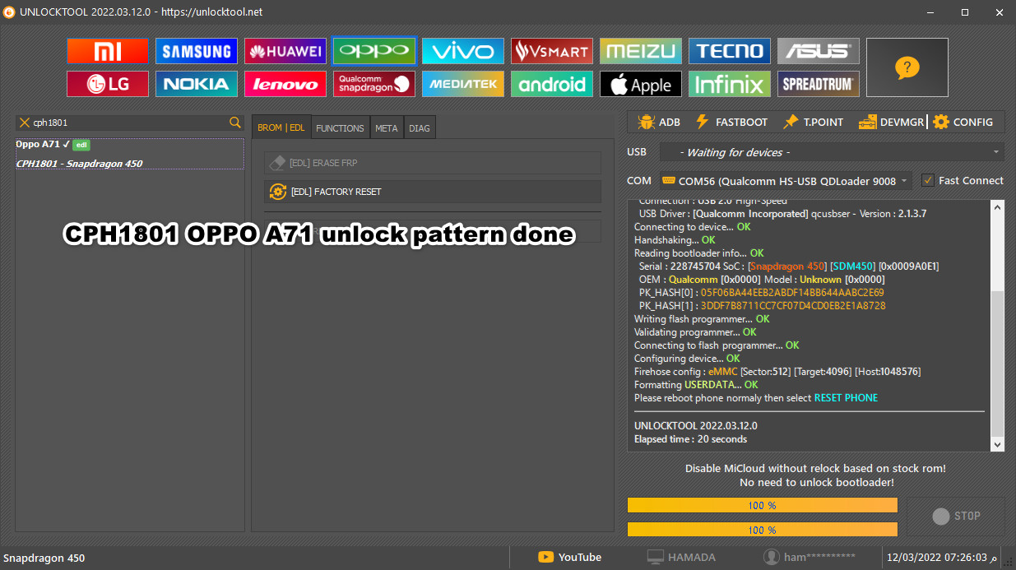The image size is (1016, 570).
Task: Click the STOP button
Action: (x=955, y=516)
